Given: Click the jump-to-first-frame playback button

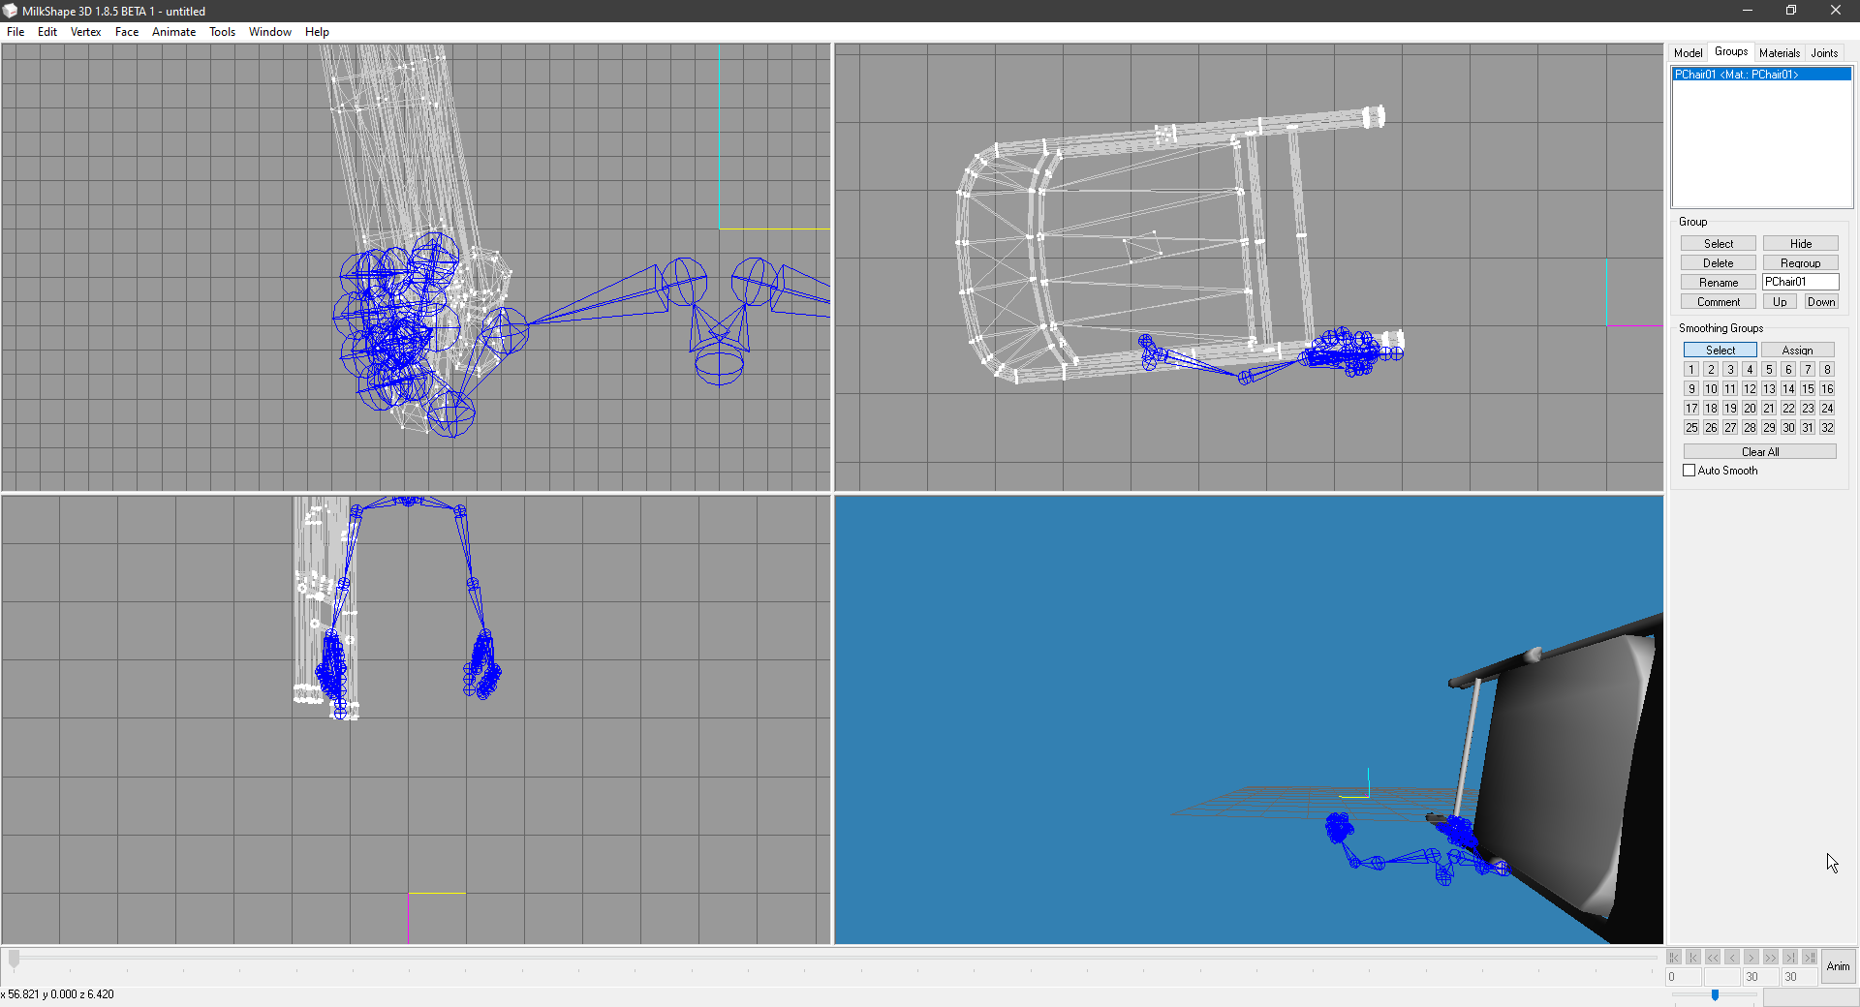Looking at the screenshot, I should point(1674,958).
